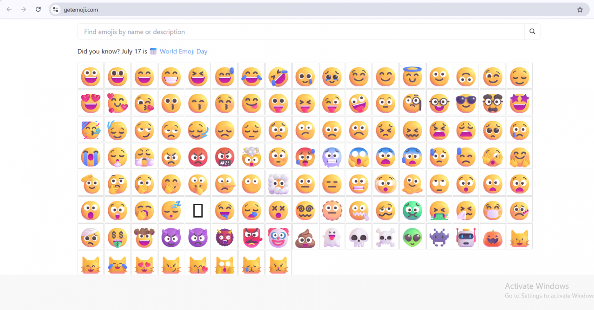Select the disguised face with mustache emoji
Screen dimensions: 594x310
point(493,103)
